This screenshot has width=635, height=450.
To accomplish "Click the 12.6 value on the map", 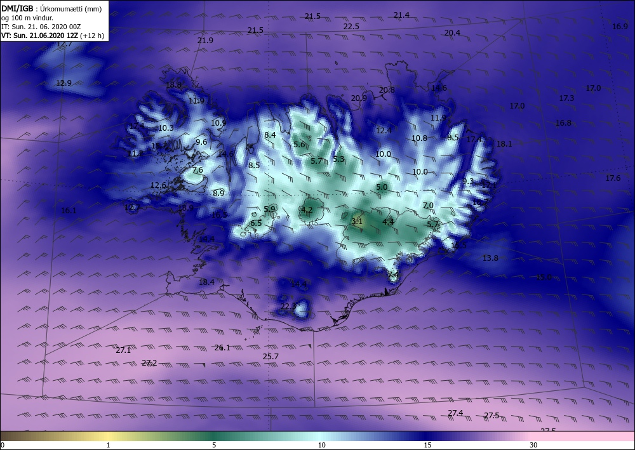I will point(158,185).
